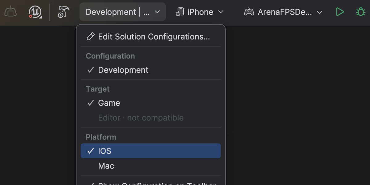Screen dimensions: 370x185
Task: Run the project with the green play icon
Action: coord(340,12)
